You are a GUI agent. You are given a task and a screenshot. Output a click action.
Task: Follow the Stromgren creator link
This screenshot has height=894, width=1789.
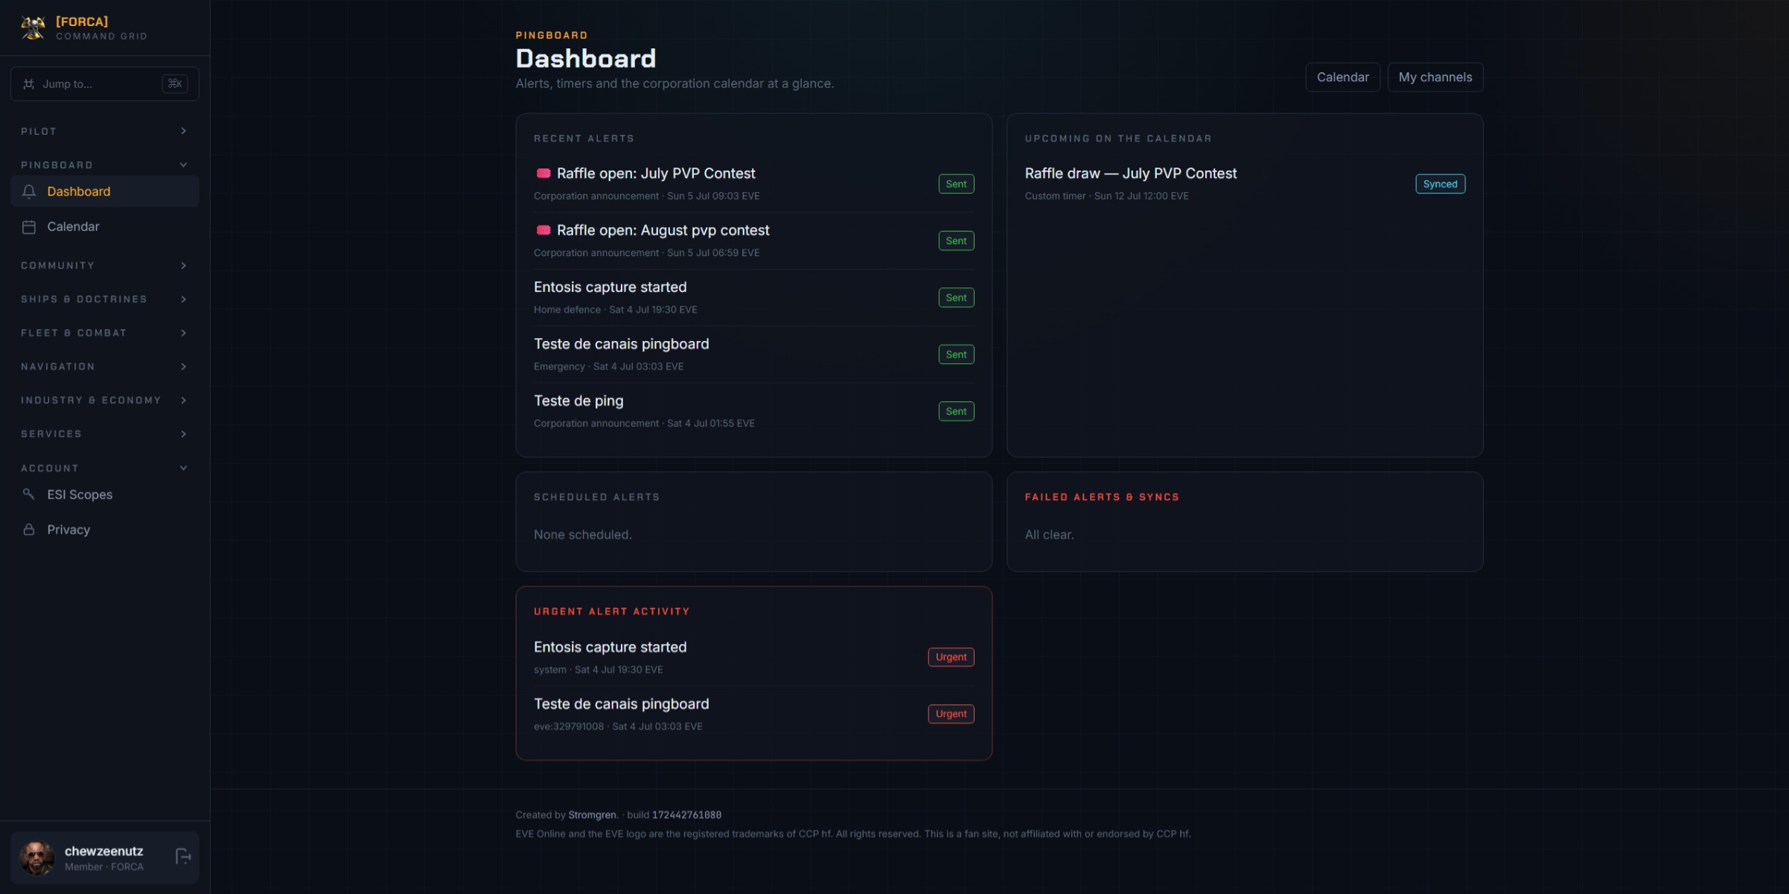592,814
